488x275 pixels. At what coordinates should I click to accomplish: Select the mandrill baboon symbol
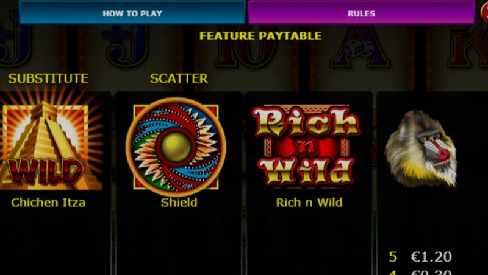point(422,148)
